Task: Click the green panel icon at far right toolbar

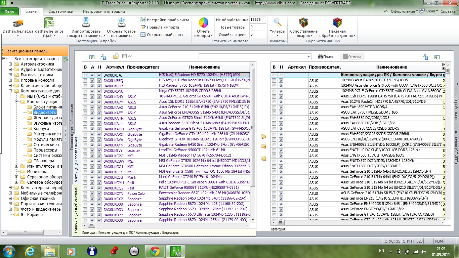Action: pos(437,57)
